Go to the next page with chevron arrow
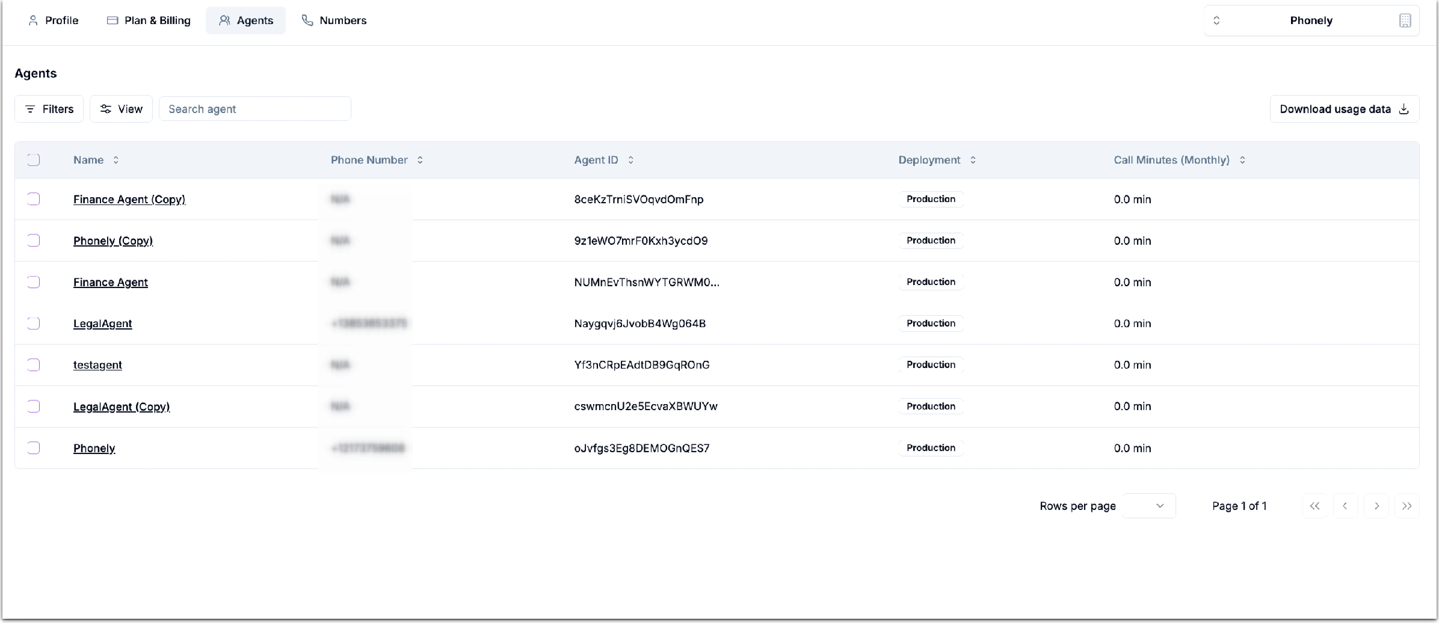This screenshot has width=1439, height=623. tap(1376, 506)
